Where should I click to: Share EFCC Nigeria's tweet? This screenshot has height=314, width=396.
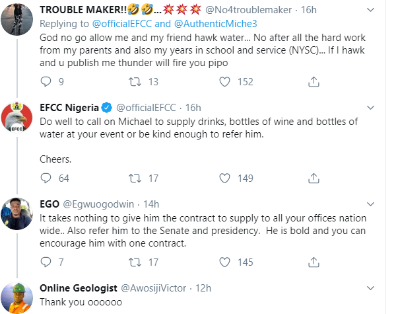313,178
